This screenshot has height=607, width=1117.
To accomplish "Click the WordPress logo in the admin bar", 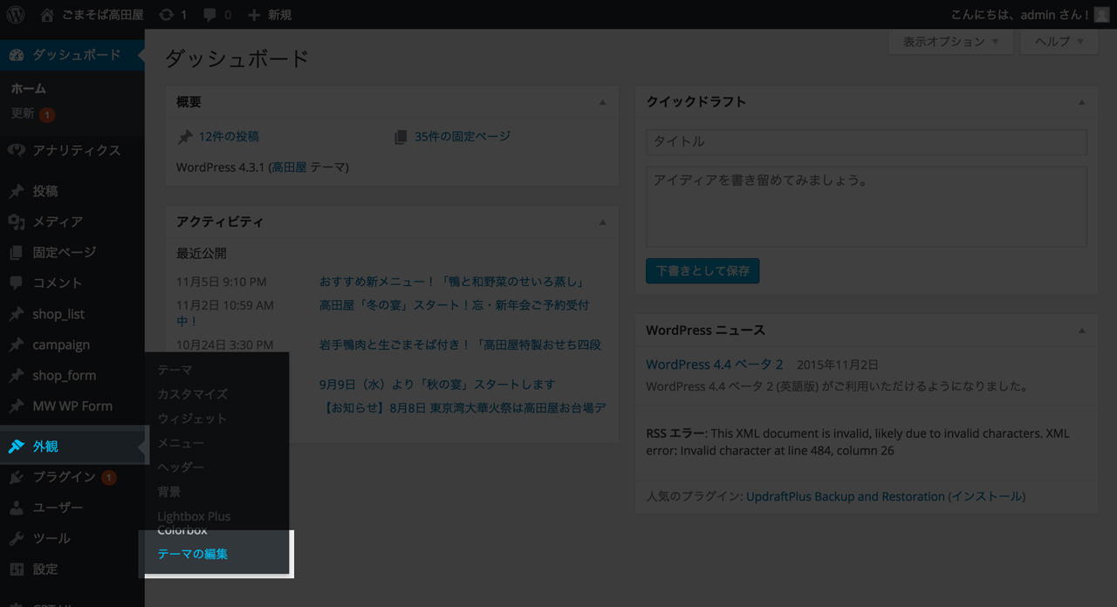I will [16, 15].
